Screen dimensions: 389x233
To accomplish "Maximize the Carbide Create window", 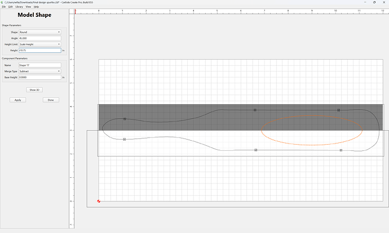I will pyautogui.click(x=374, y=2).
